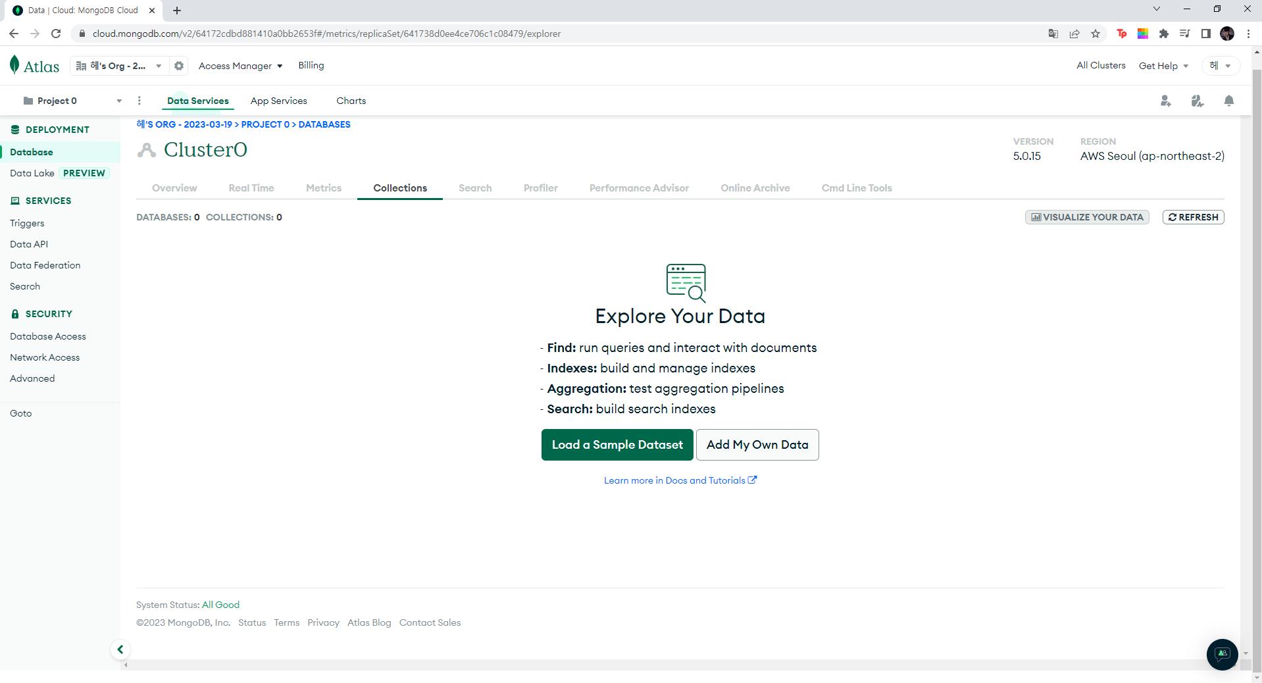1262x683 pixels.
Task: Open the Performance Advisor tab
Action: coord(639,188)
